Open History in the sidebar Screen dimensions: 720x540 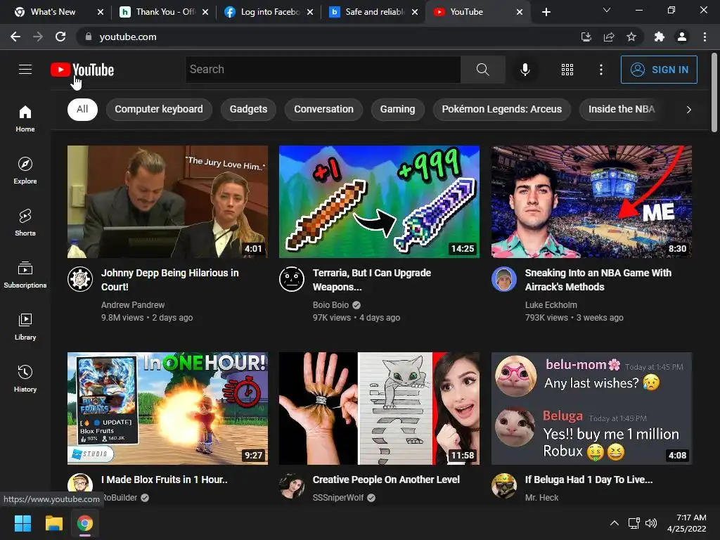(x=25, y=378)
